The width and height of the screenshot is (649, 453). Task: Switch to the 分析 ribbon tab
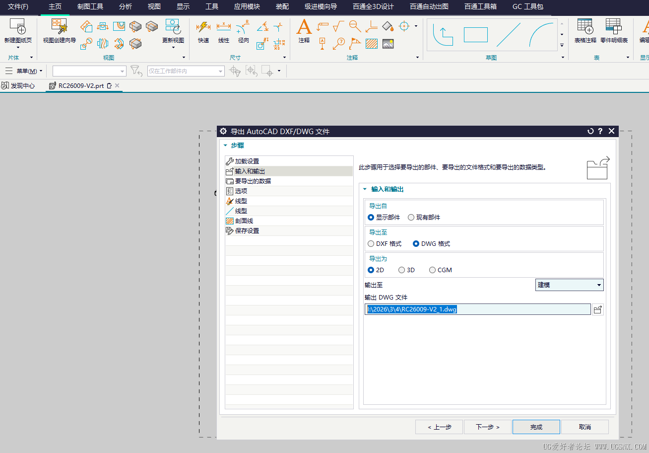pos(126,6)
